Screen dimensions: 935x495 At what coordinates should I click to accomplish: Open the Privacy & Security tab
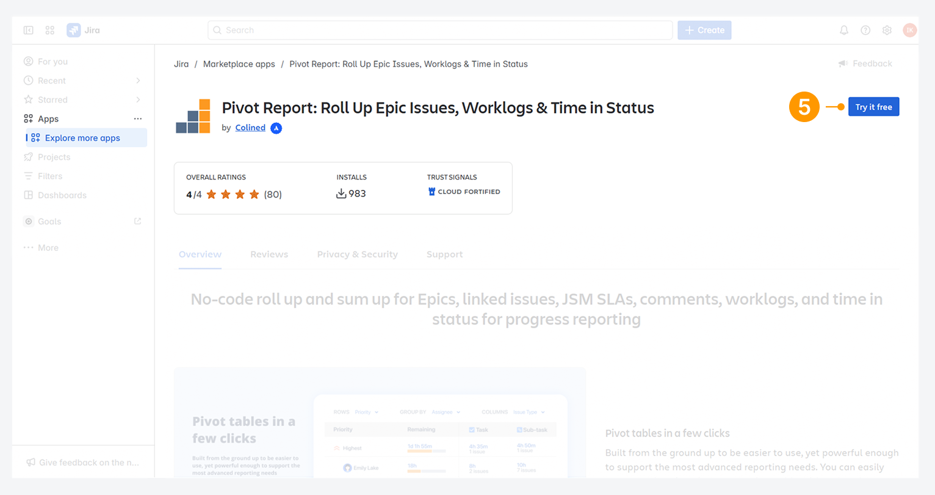tap(357, 255)
